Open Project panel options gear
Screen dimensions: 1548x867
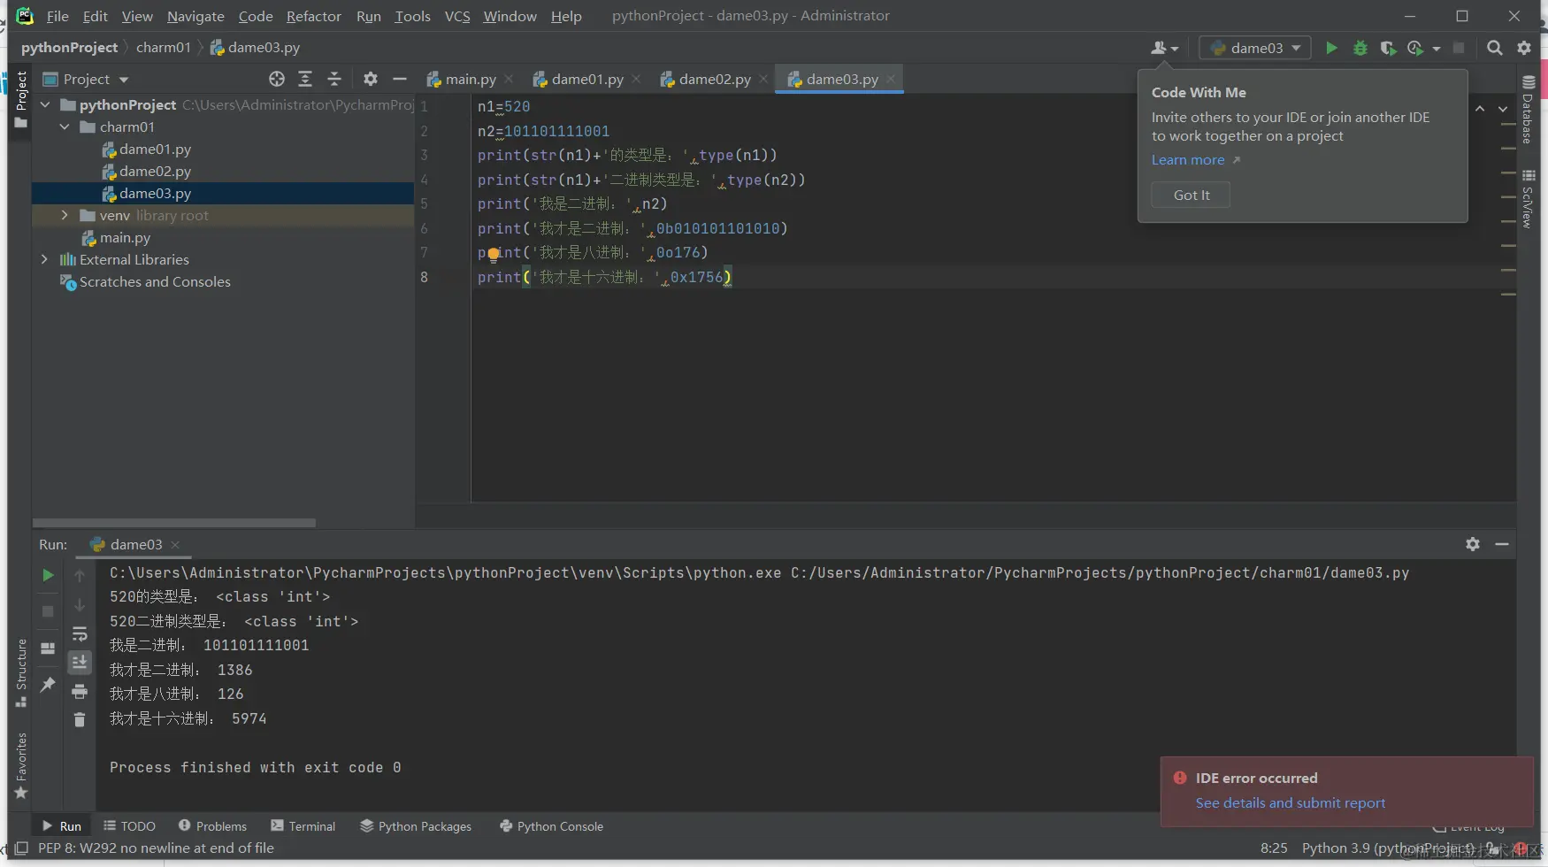point(371,79)
